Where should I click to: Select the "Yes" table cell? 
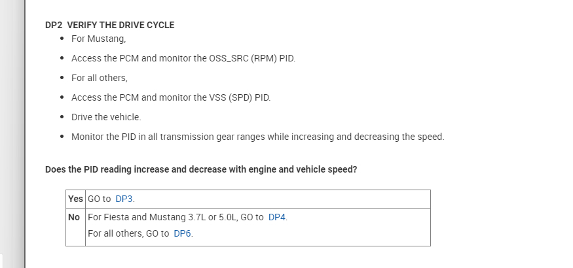(x=75, y=199)
